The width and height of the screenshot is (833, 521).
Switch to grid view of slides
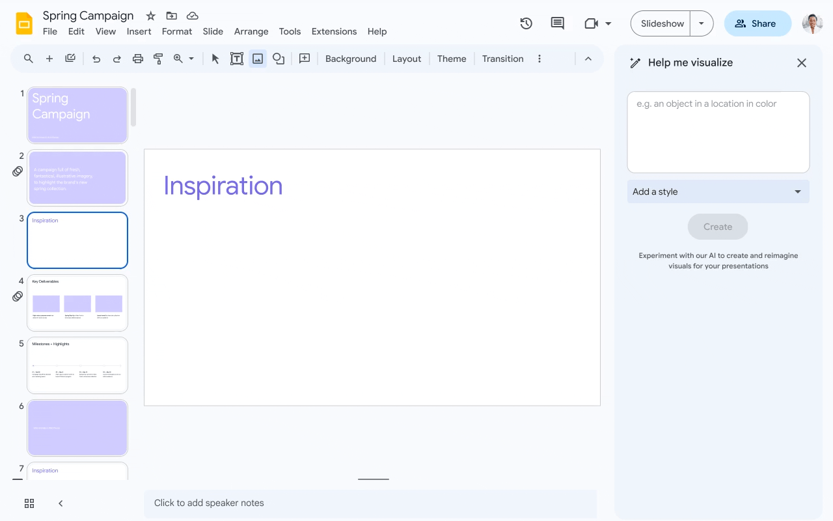(x=29, y=503)
